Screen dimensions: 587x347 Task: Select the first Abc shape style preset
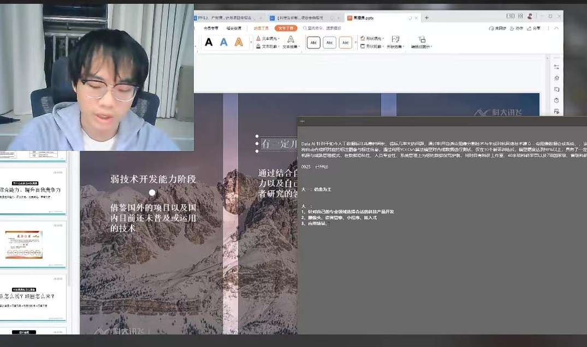click(313, 42)
